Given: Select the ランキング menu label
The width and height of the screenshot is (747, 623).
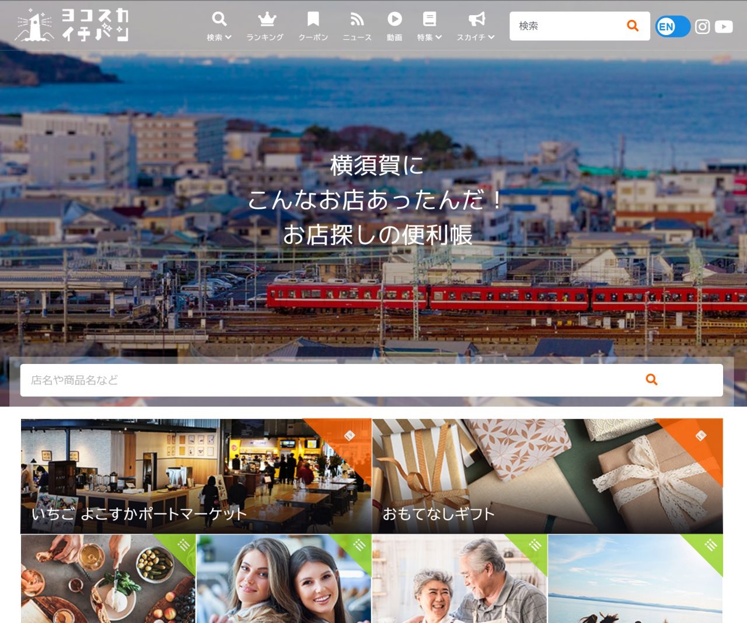Looking at the screenshot, I should pyautogui.click(x=265, y=37).
